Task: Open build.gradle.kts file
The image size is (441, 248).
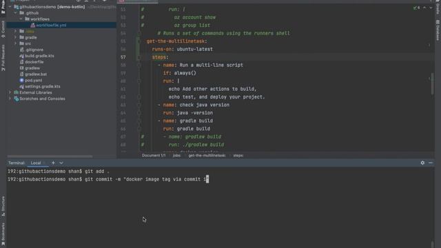Action: (x=39, y=56)
